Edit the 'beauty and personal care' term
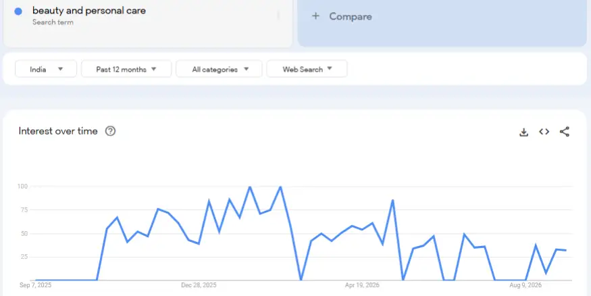 coord(89,11)
